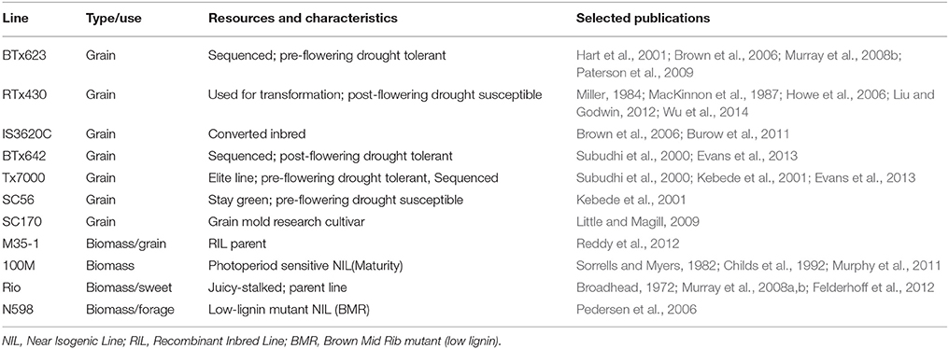Select the BTx623 line cell
949x349 pixels.
pos(21,55)
